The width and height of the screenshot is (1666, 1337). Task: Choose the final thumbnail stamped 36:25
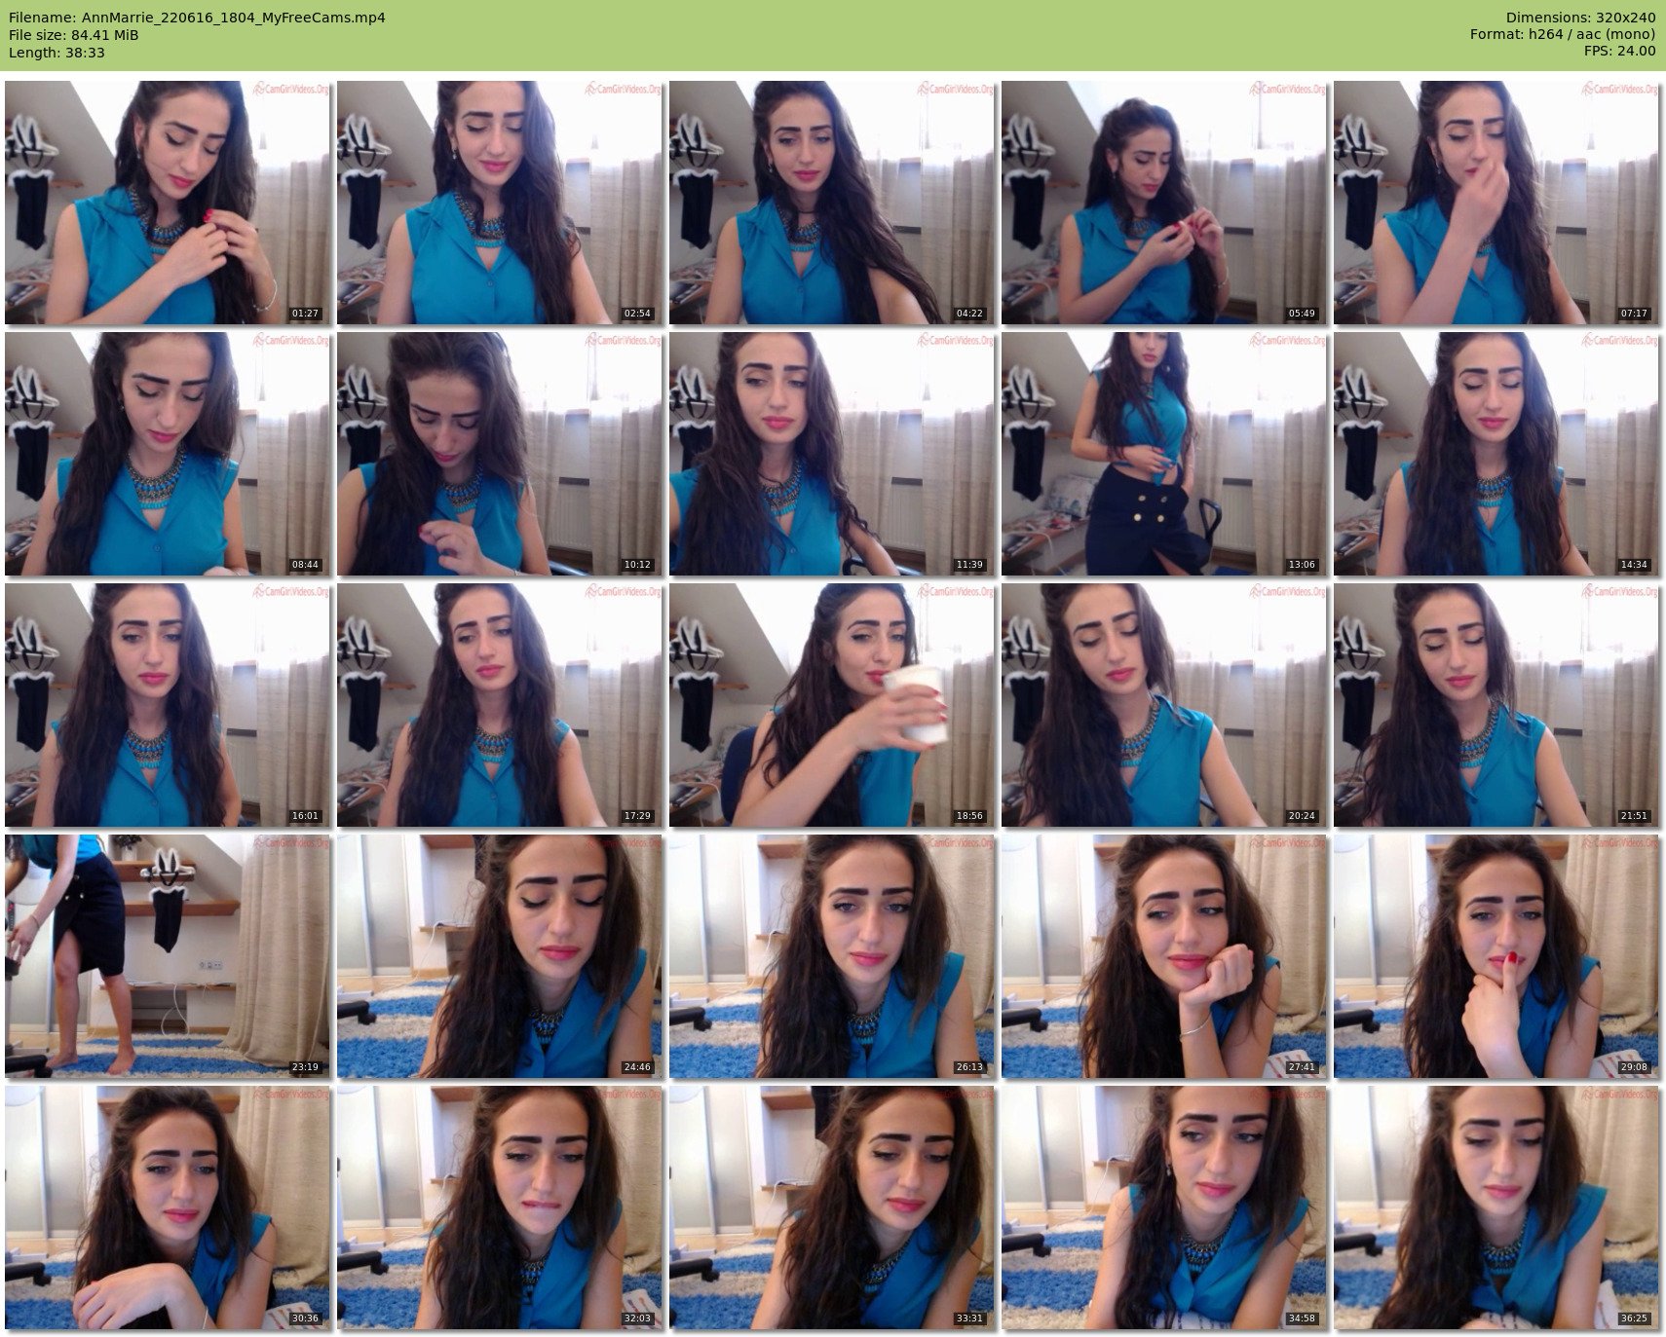pyautogui.click(x=1496, y=1207)
